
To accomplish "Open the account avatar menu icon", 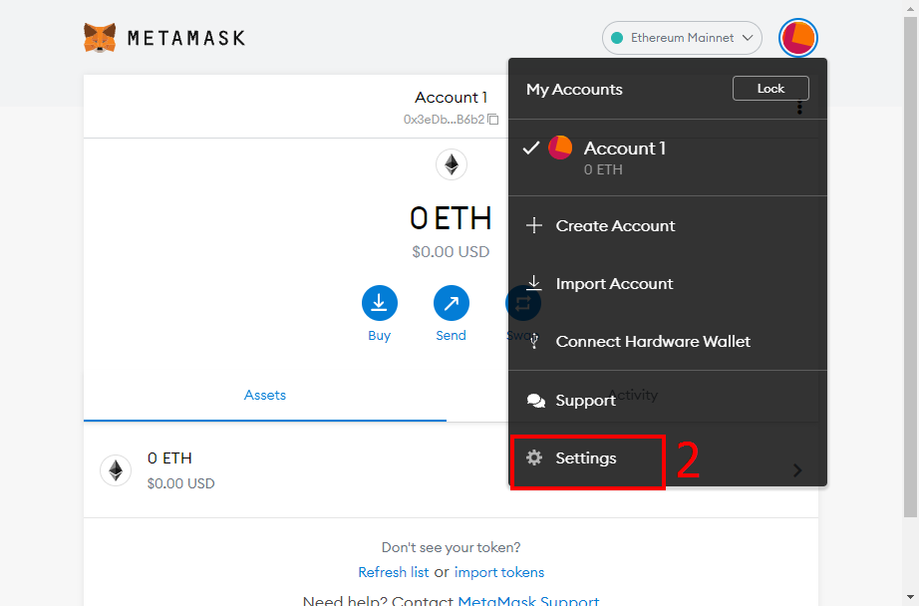I will coord(797,38).
